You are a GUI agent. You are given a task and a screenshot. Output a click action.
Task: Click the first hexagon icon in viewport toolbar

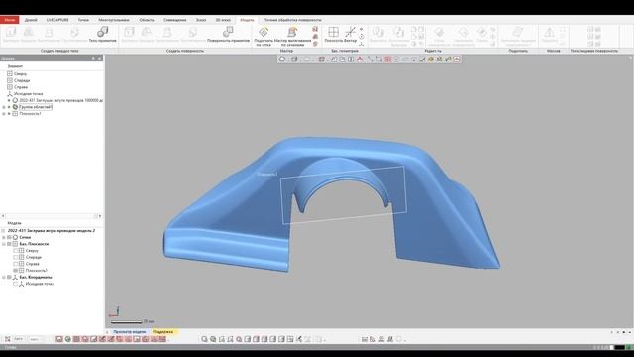point(282,59)
